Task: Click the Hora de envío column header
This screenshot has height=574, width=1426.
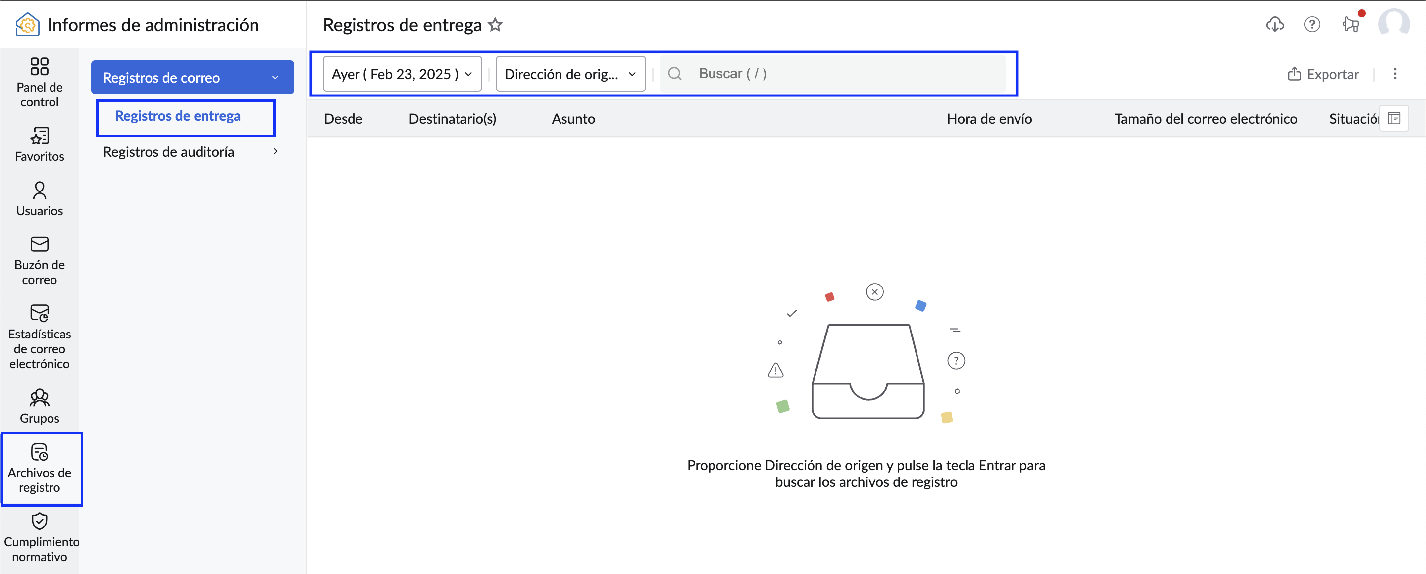Action: tap(989, 119)
